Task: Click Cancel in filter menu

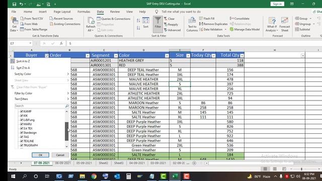Action: pos(60,155)
